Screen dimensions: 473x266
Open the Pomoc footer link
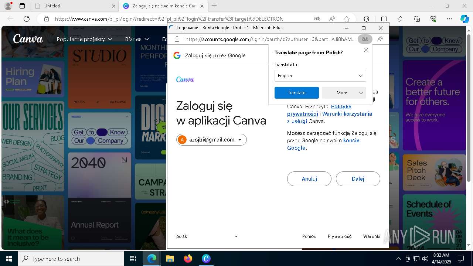(x=309, y=236)
